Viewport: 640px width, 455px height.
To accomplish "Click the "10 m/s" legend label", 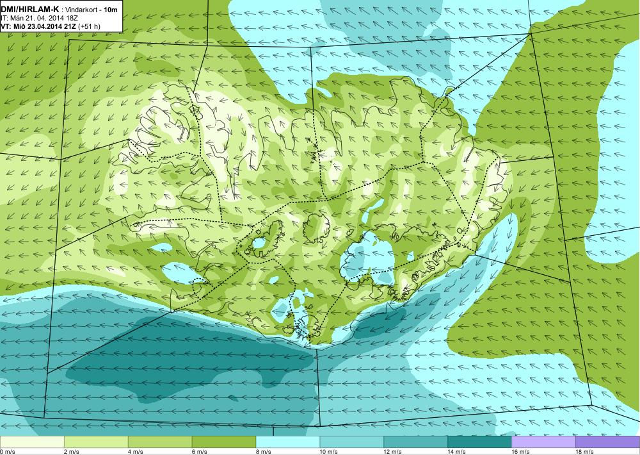I will [328, 452].
